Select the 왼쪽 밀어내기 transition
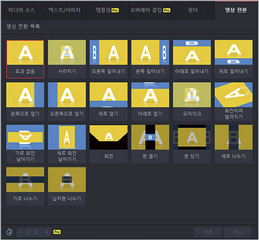This screenshot has width=259, height=240. tap(150, 59)
